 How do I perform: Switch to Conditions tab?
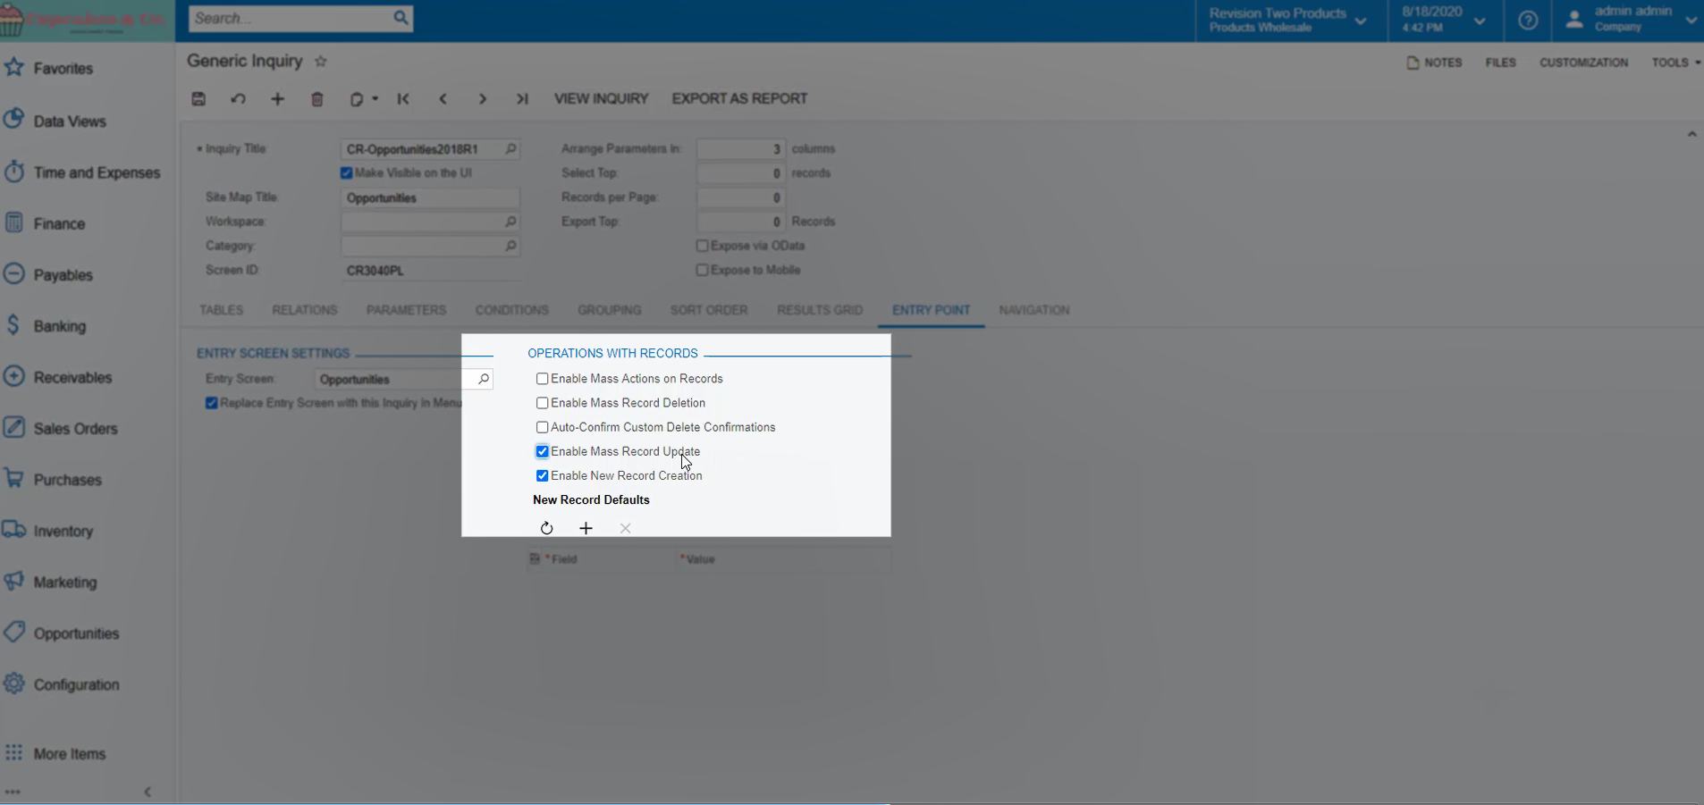(511, 310)
